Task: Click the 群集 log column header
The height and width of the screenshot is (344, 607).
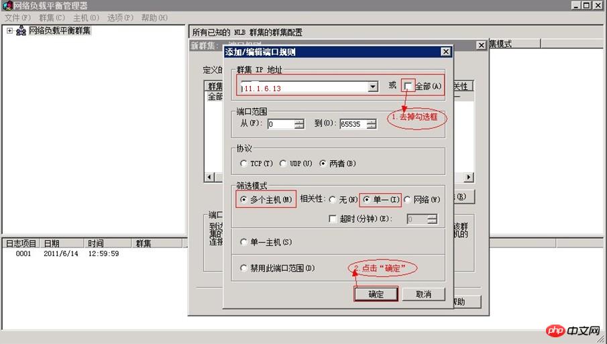Action: click(x=157, y=243)
